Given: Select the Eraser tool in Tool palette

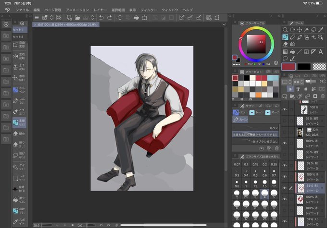Looking at the screenshot, I should 285,44.
